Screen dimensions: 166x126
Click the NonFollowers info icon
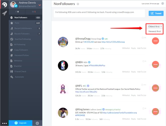pos(78,4)
